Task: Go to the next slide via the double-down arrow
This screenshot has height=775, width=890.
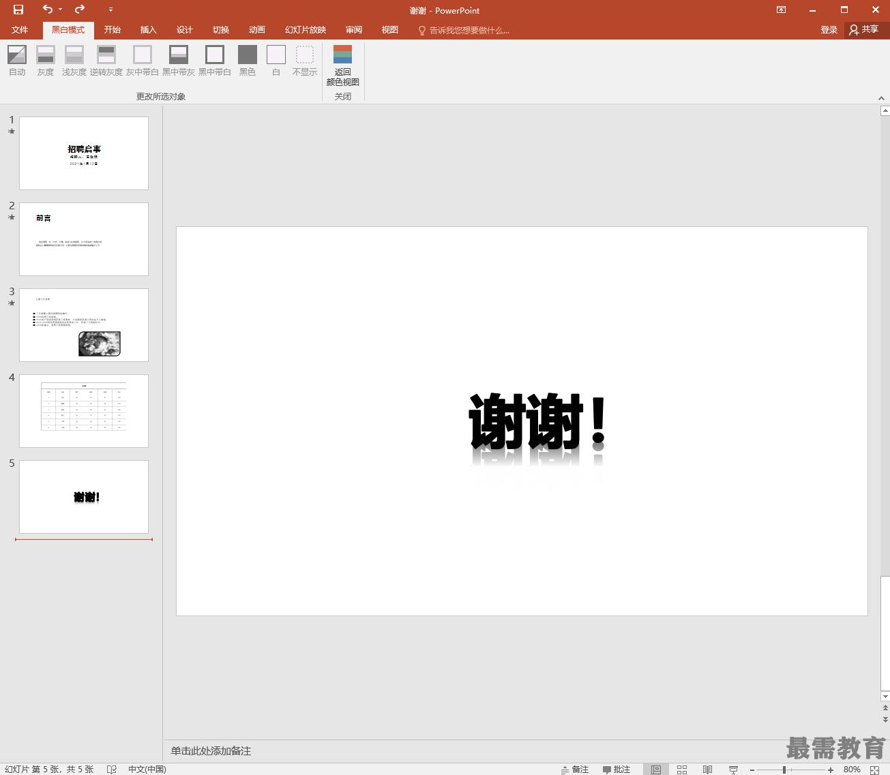Action: pos(885,719)
